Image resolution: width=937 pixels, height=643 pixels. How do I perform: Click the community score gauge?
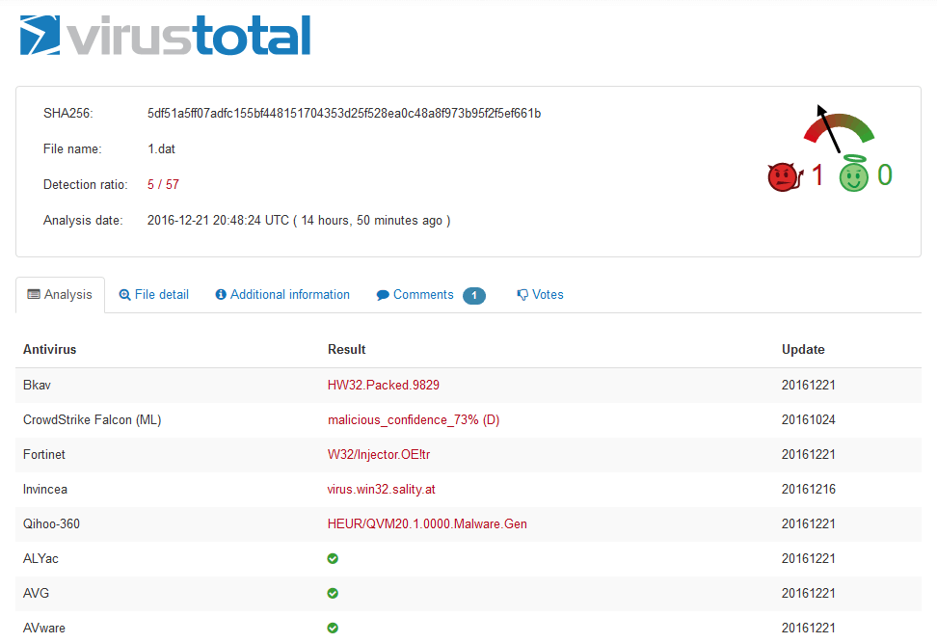click(839, 128)
